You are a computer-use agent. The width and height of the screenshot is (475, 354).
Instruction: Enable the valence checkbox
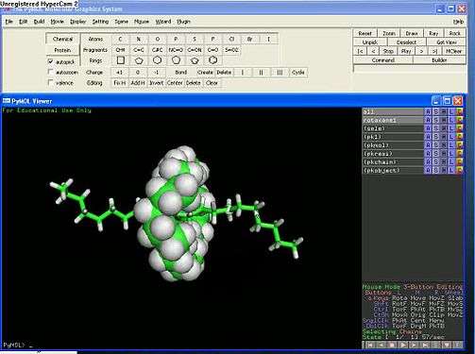[50, 82]
